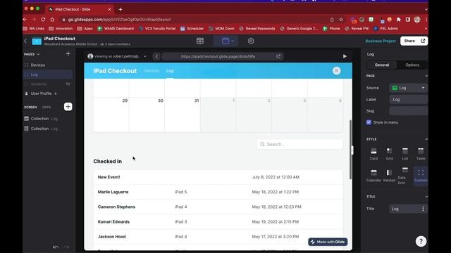Add a component with the white plus button
This screenshot has width=451, height=253.
[x=68, y=107]
